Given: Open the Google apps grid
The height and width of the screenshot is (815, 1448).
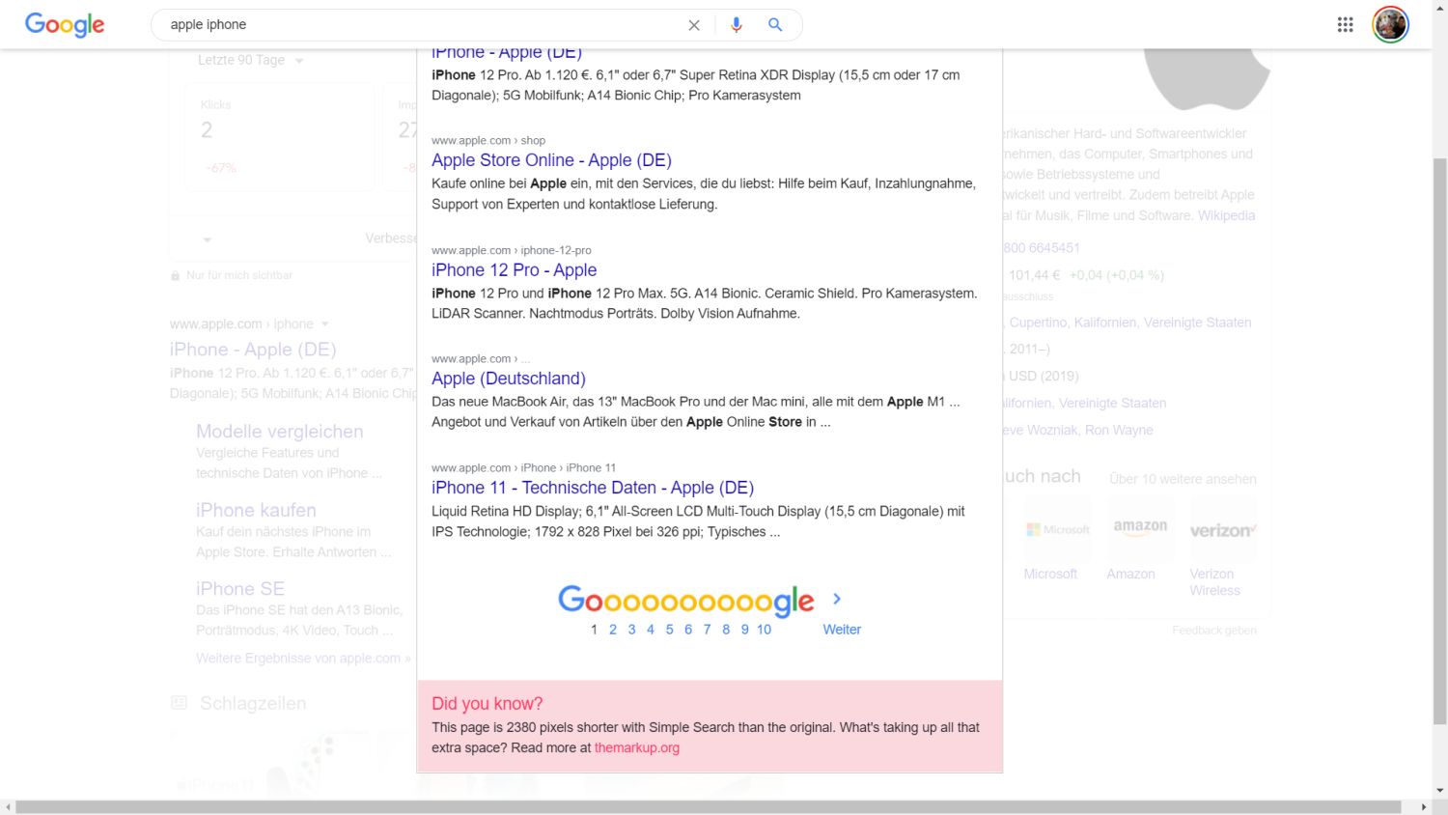Looking at the screenshot, I should coord(1345,25).
